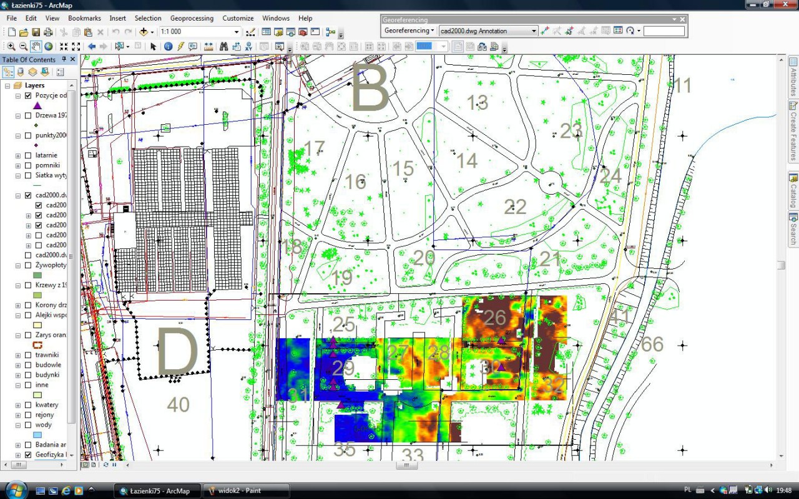Image resolution: width=799 pixels, height=499 pixels.
Task: Collapse the Layers data frame tree
Action: (x=6, y=85)
